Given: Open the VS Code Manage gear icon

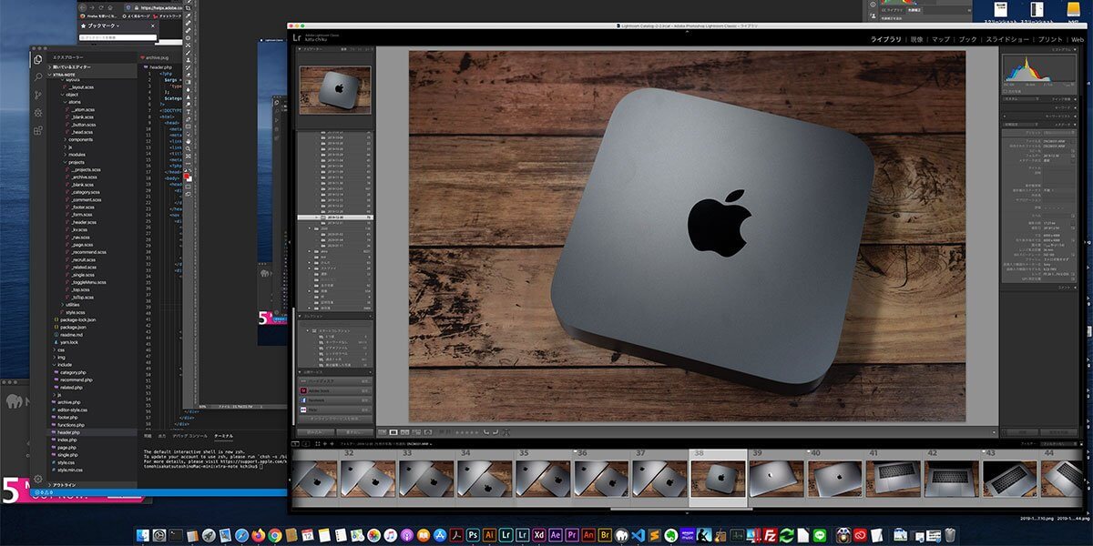Looking at the screenshot, I should click(x=38, y=480).
